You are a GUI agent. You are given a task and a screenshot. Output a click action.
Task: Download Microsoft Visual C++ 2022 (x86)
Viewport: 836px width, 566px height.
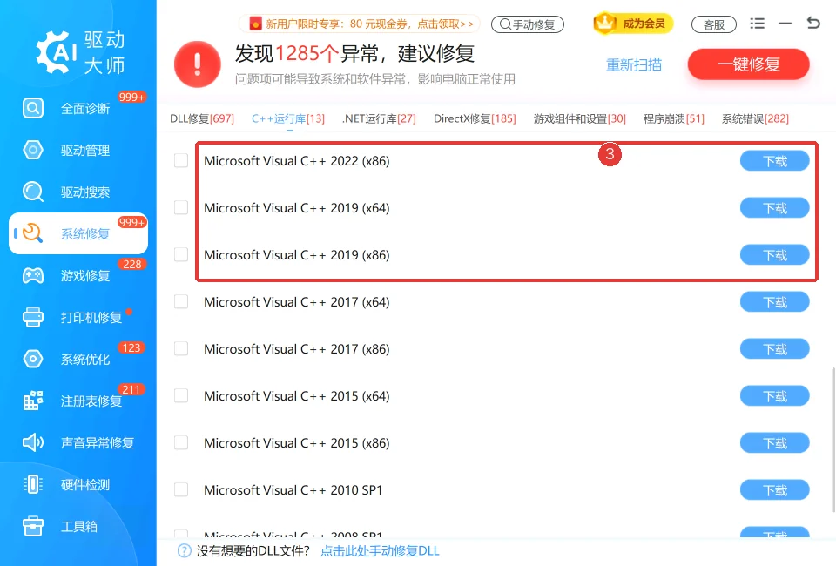click(775, 161)
